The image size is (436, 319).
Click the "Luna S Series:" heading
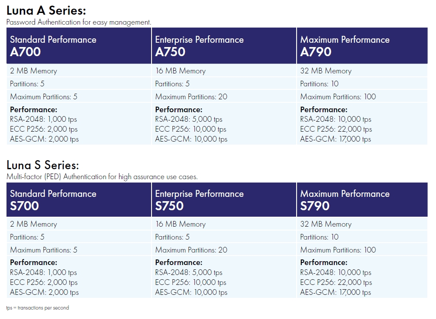pos(43,165)
